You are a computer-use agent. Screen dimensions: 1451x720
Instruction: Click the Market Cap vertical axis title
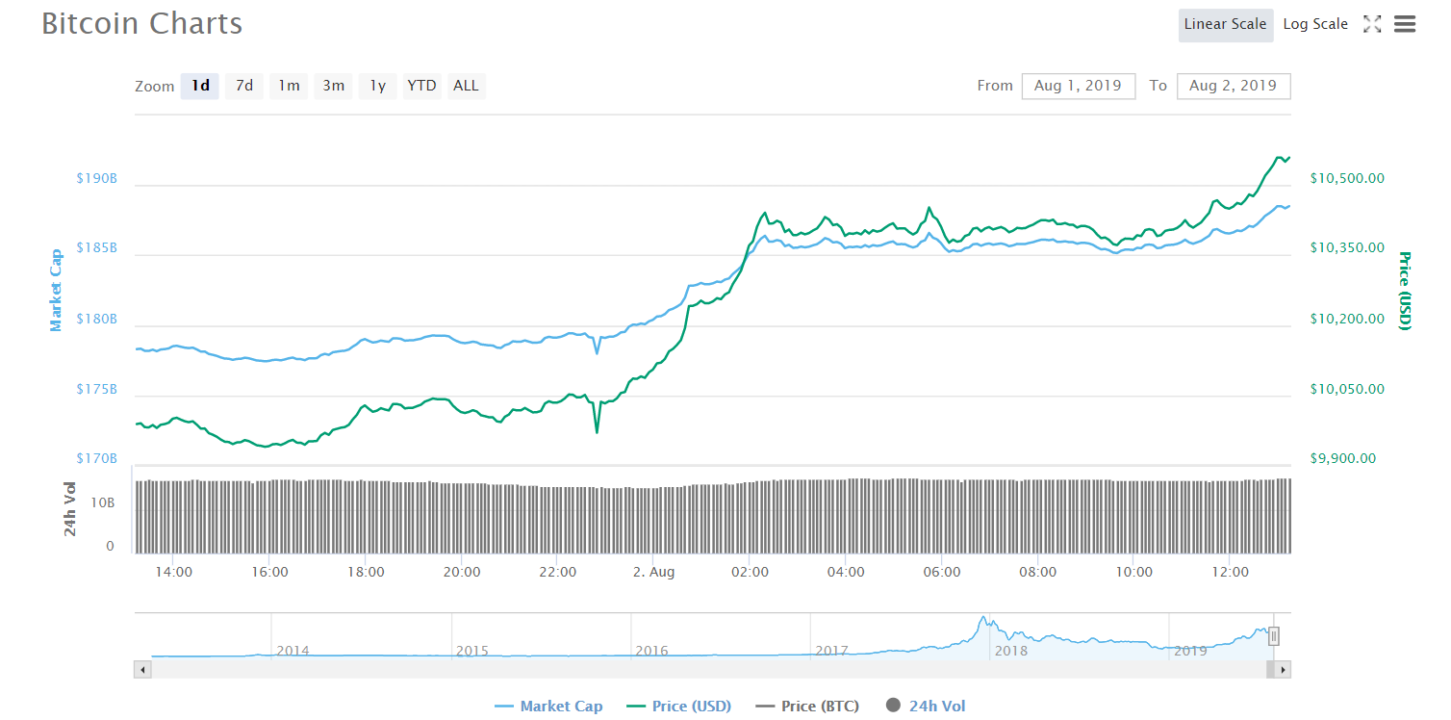pos(56,290)
